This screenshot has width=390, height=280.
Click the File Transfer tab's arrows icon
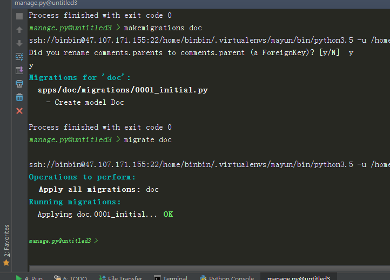102,278
